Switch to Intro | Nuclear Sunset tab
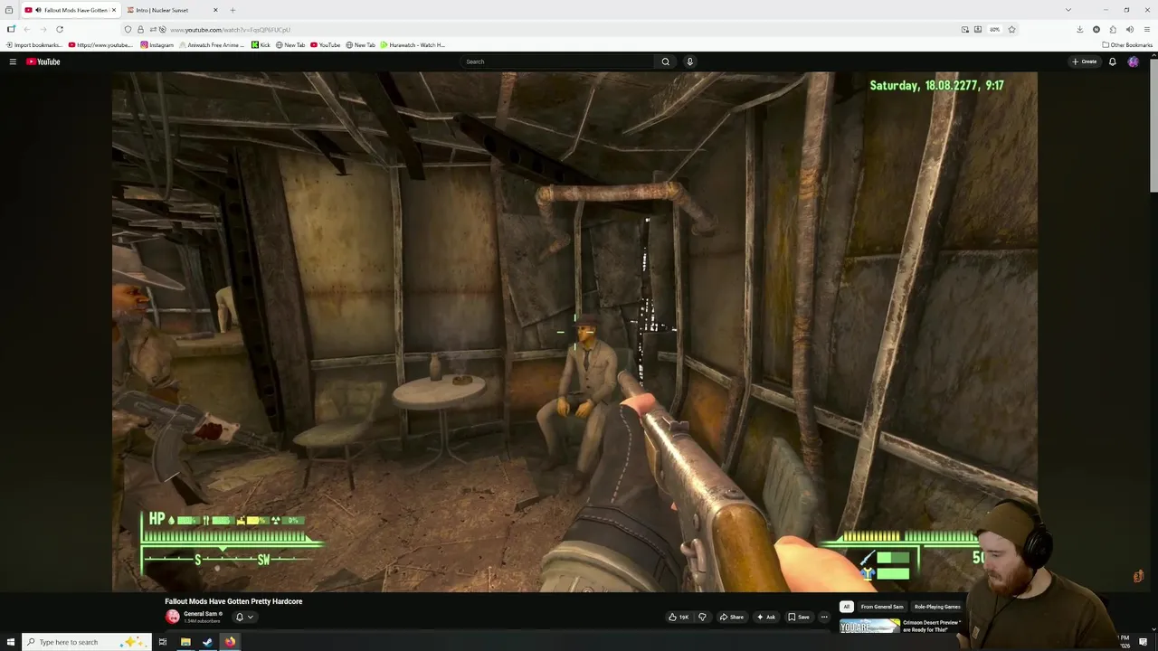 click(172, 10)
